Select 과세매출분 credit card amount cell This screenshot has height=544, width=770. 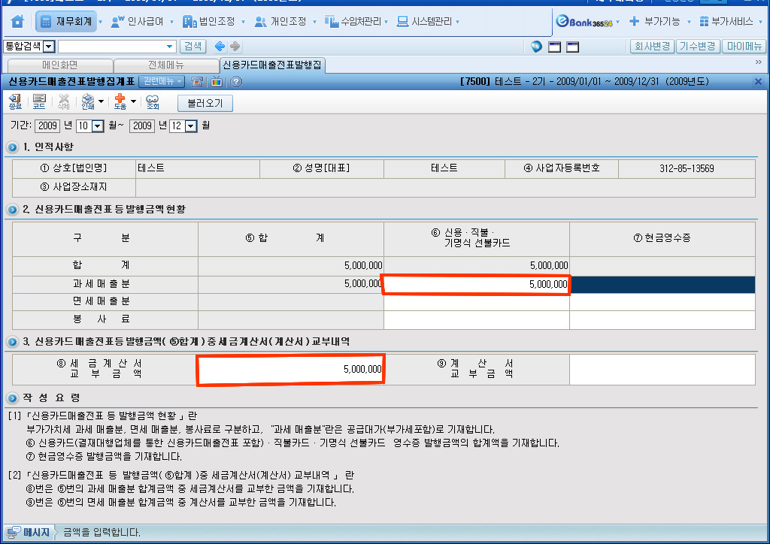pos(476,285)
